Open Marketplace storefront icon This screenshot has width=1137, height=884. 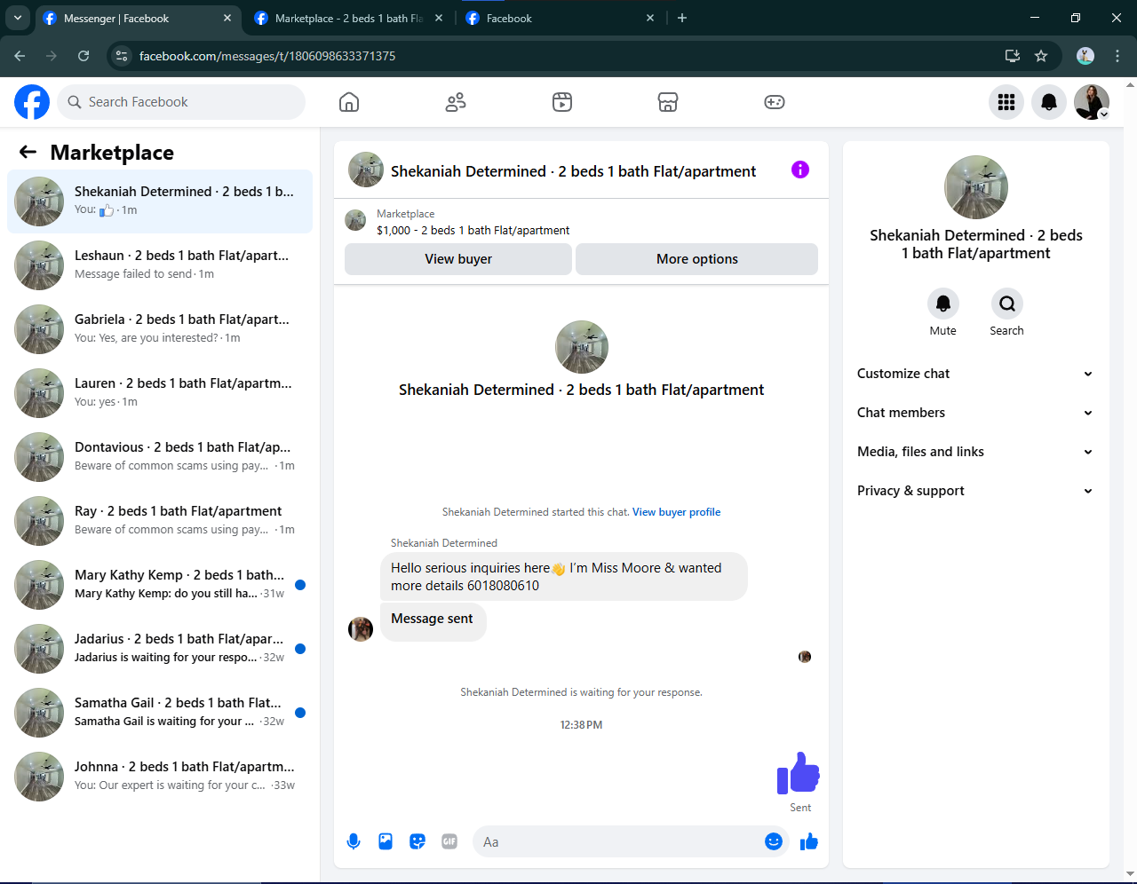668,102
